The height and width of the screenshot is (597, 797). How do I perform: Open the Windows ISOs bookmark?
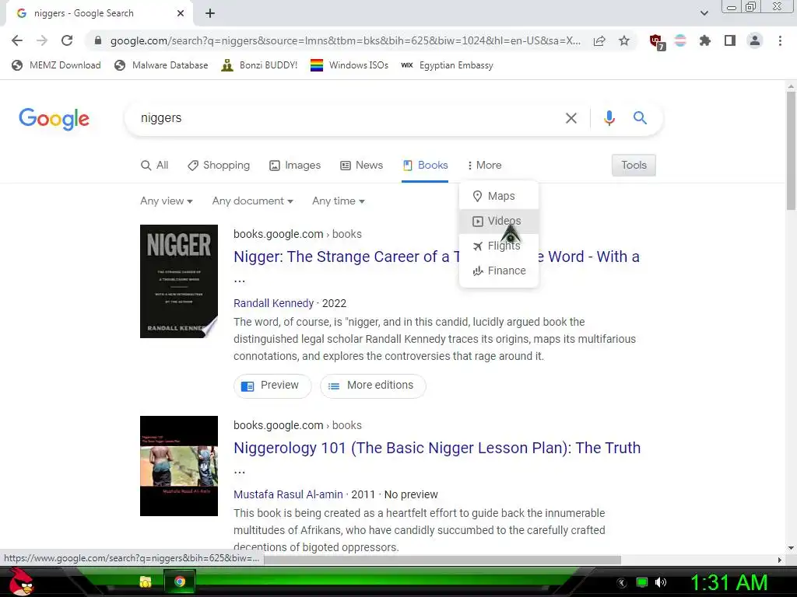[349, 65]
